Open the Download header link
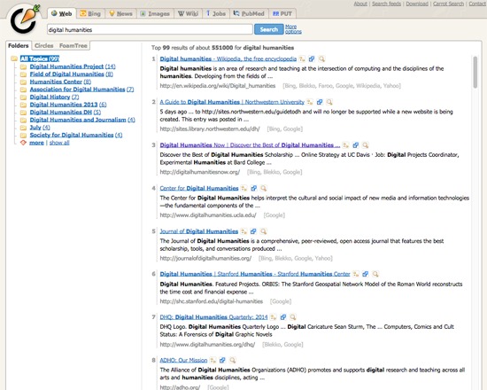This screenshot has height=390, width=487. tap(417, 4)
